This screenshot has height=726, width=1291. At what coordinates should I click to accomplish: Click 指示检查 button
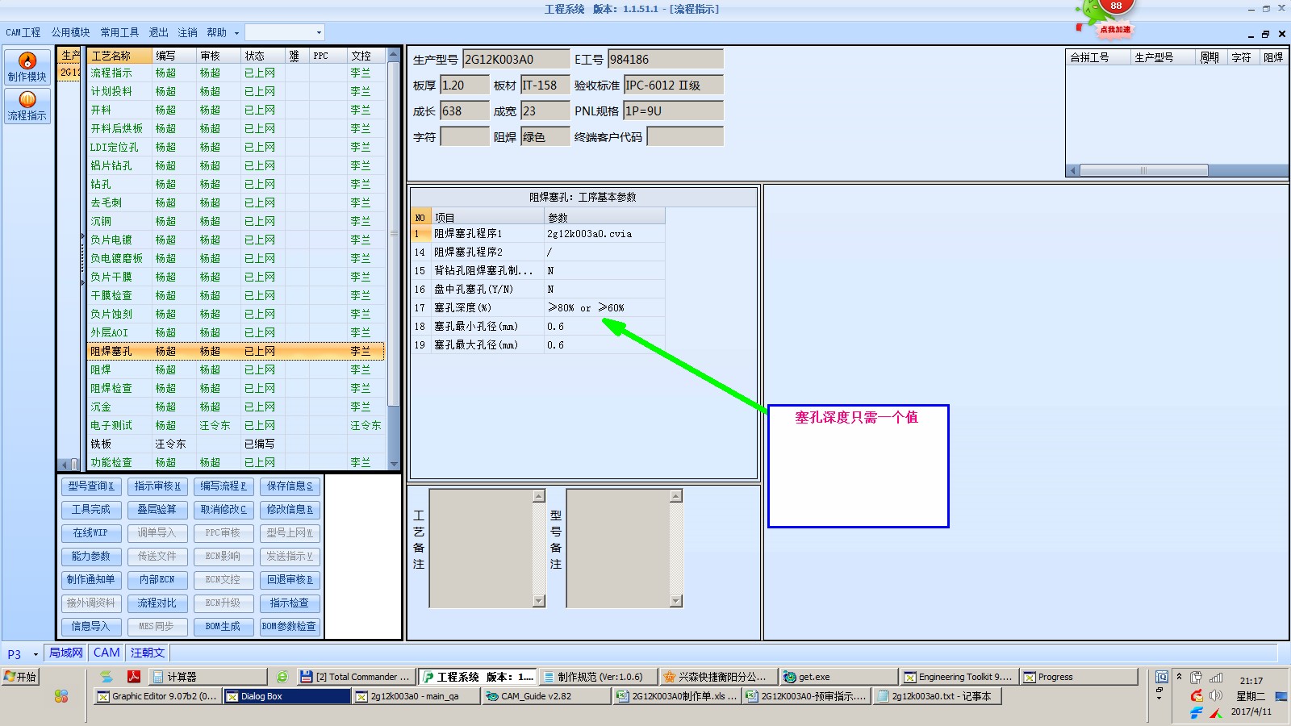pos(290,603)
